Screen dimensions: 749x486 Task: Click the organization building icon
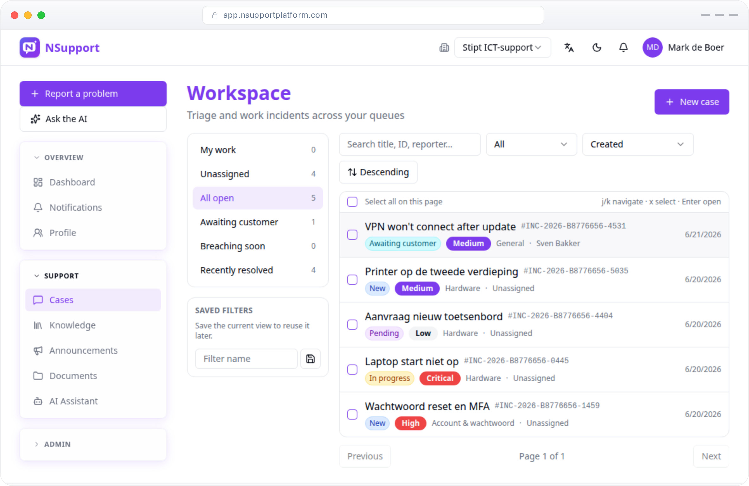[444, 47]
